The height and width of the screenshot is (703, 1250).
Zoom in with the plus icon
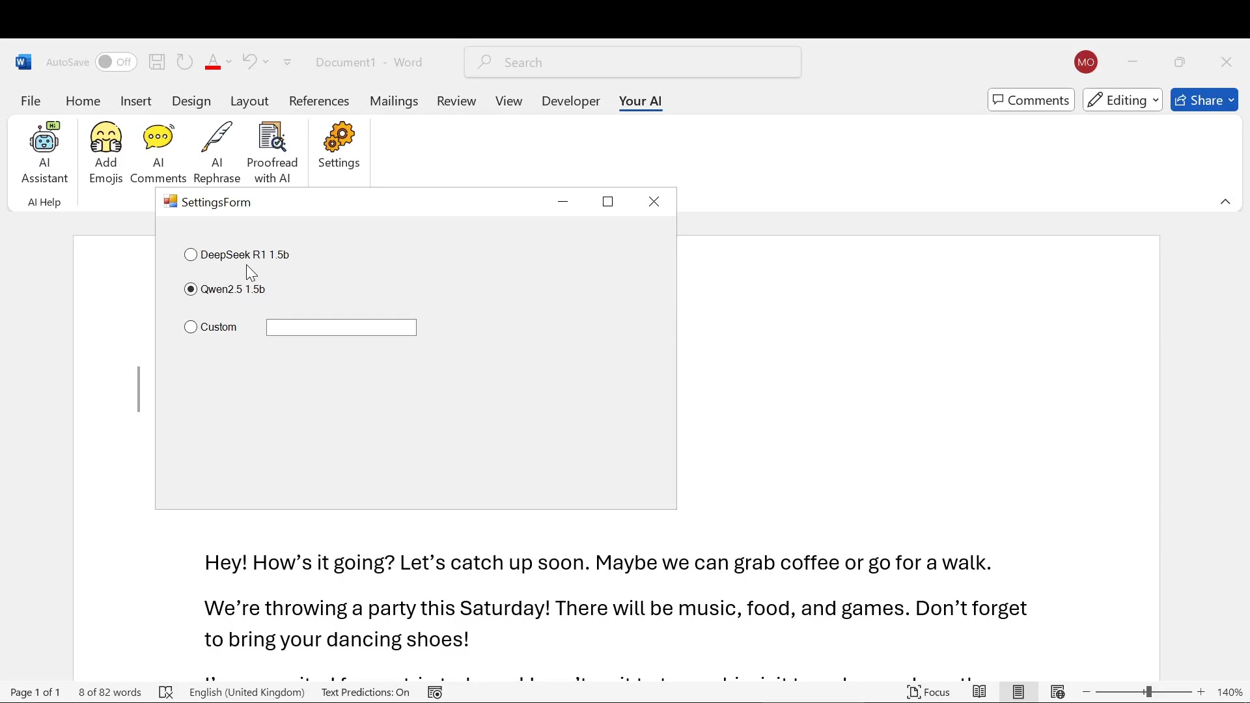click(x=1202, y=693)
